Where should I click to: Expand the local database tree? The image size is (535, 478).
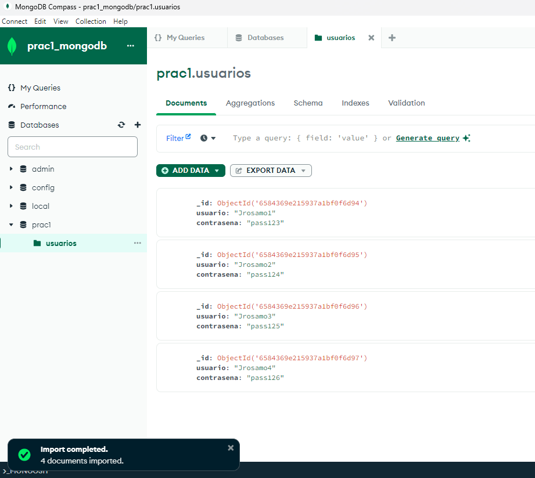pyautogui.click(x=11, y=206)
